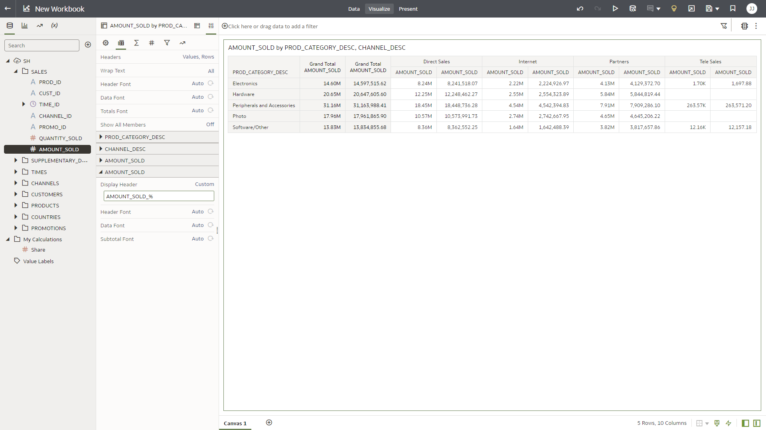Click the add canvas plus icon
This screenshot has width=766, height=430.
[x=269, y=423]
